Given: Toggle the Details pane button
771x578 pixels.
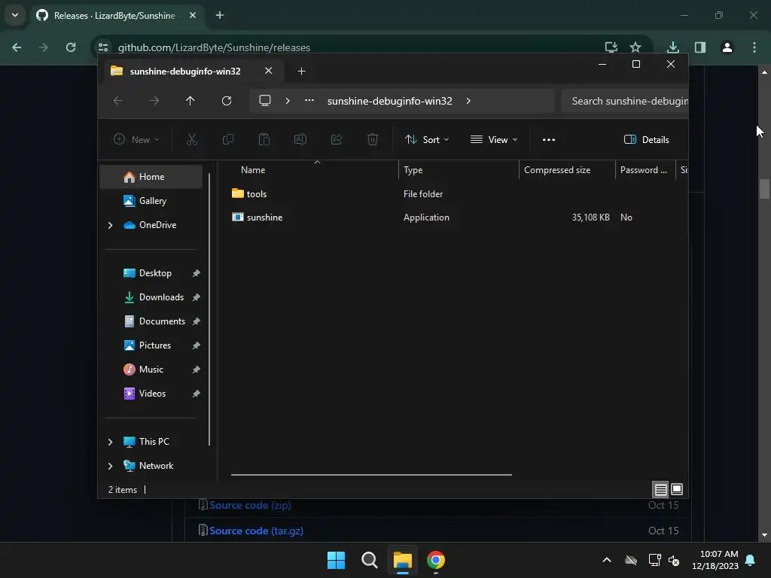Looking at the screenshot, I should point(646,139).
